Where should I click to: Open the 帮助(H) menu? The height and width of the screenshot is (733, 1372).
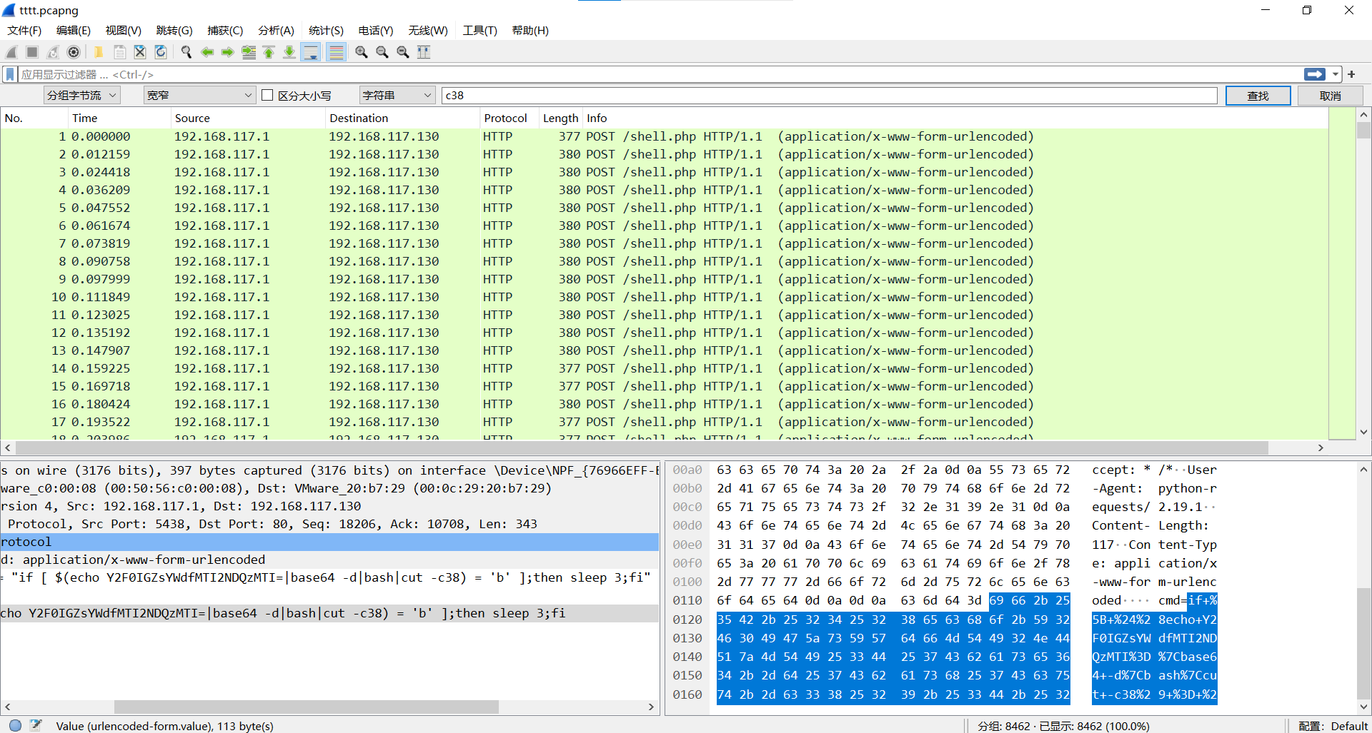(530, 30)
